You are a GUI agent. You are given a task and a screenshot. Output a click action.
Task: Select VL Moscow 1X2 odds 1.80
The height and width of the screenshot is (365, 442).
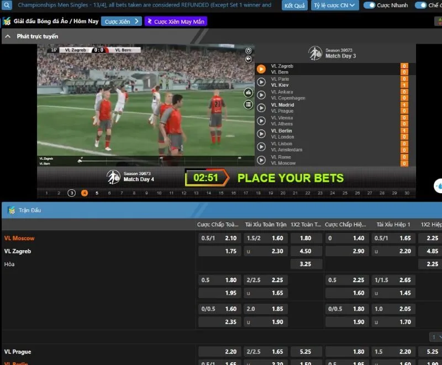point(306,238)
